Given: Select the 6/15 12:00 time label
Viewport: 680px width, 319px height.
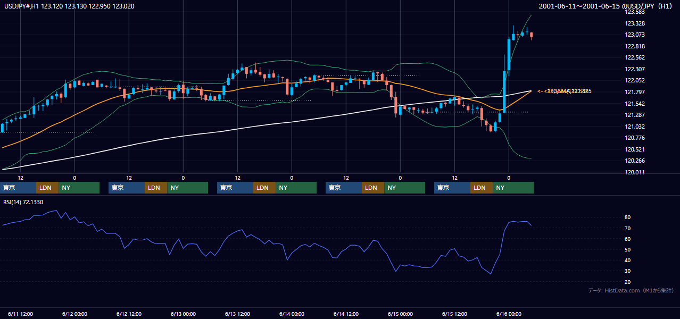Looking at the screenshot, I should click(x=454, y=314).
